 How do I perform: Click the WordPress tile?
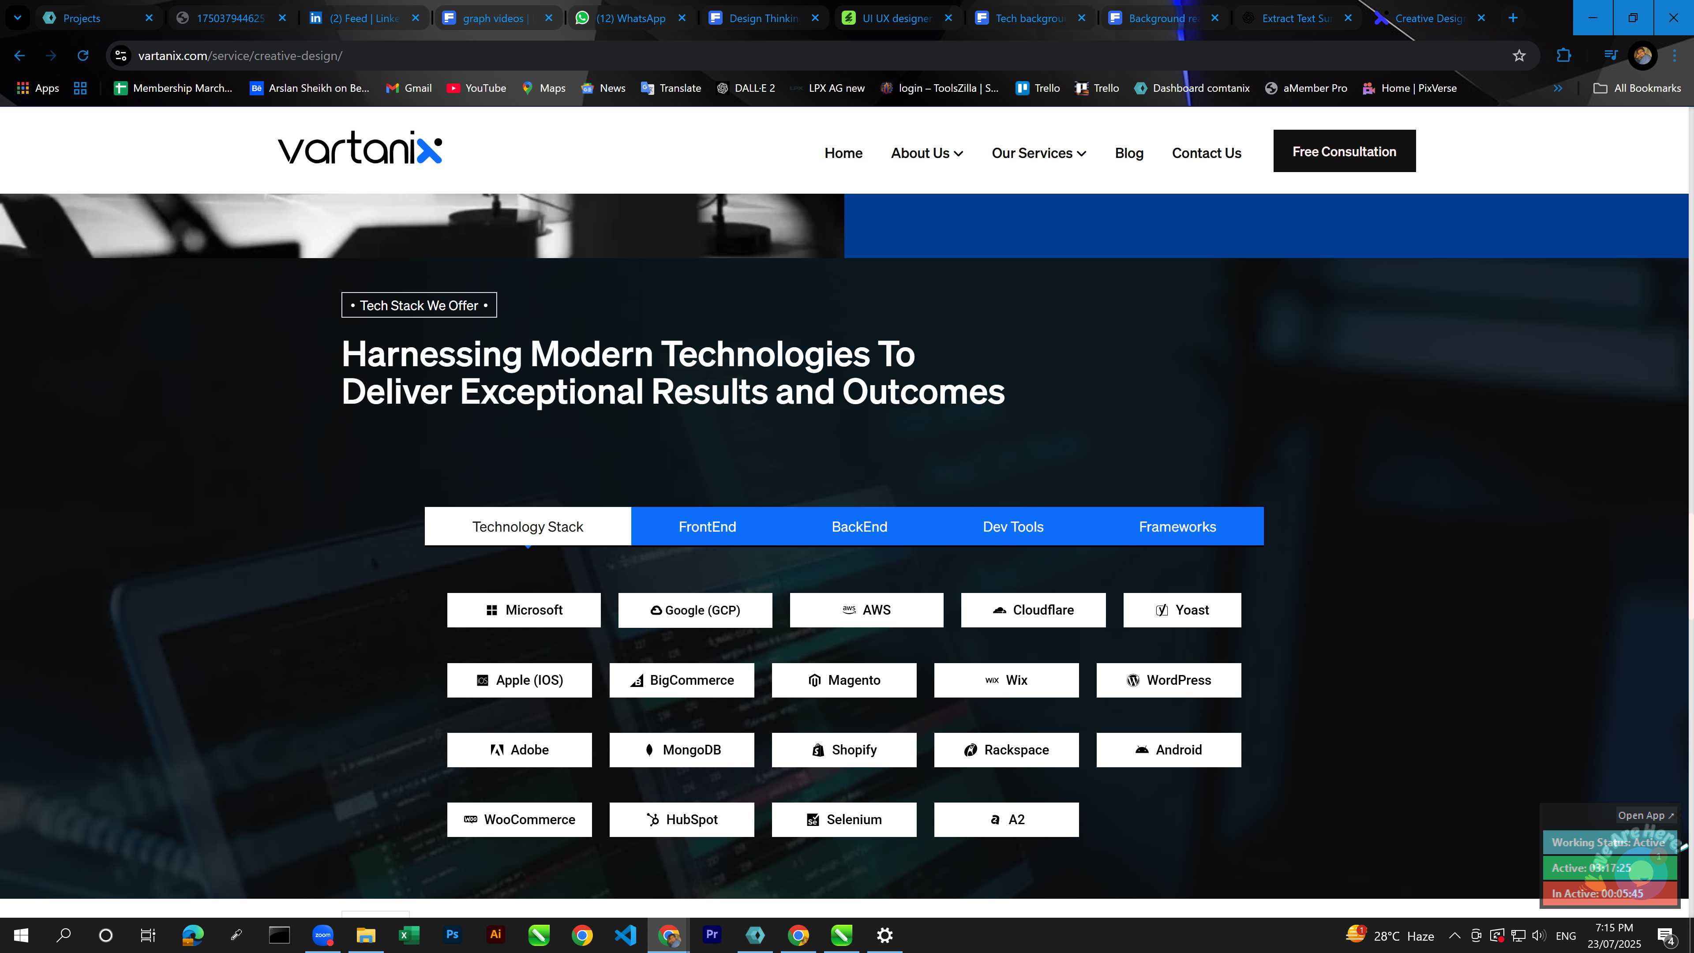point(1169,680)
